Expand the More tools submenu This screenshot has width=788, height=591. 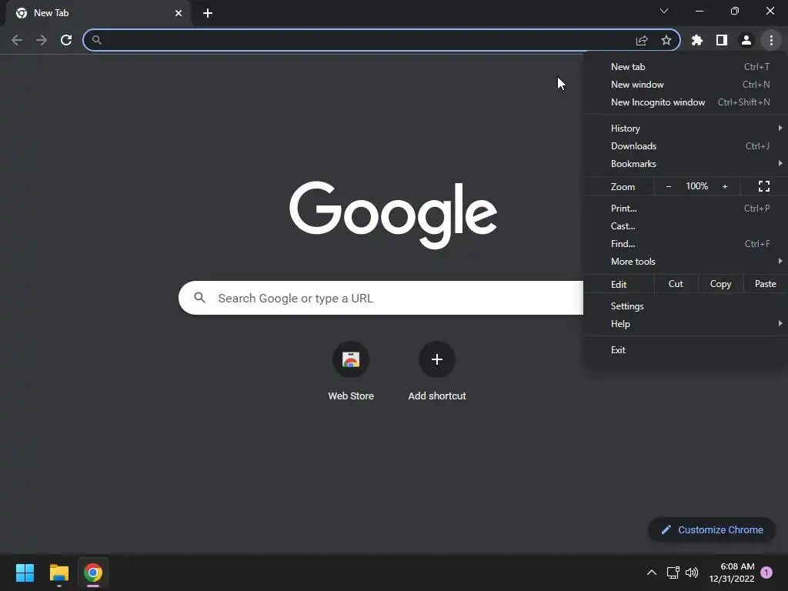point(686,262)
